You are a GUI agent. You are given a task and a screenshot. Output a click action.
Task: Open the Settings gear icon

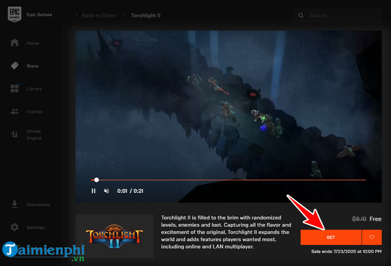pyautogui.click(x=14, y=227)
